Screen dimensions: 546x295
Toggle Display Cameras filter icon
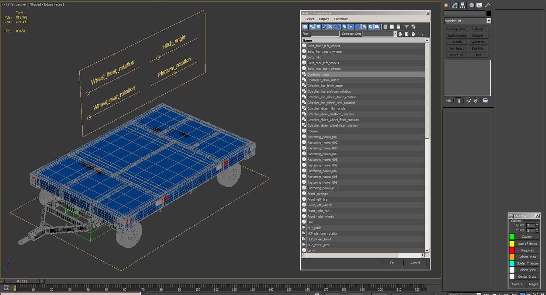pos(325,27)
